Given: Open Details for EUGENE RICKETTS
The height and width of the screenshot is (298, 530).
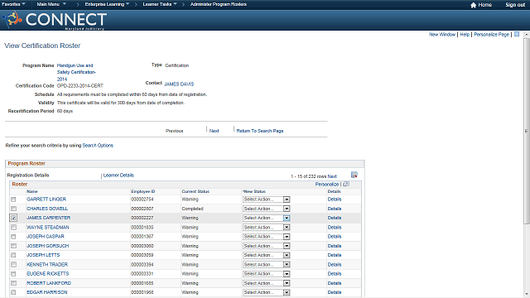Looking at the screenshot, I should coord(335,274).
